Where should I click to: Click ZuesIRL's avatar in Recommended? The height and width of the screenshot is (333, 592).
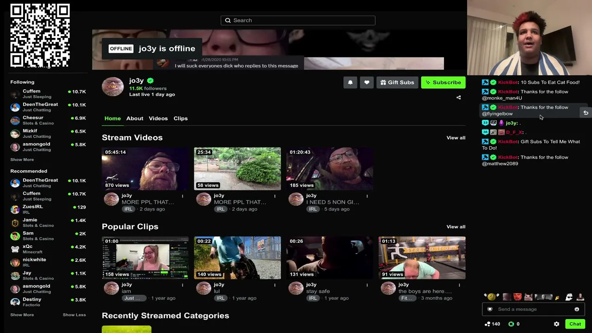point(15,210)
